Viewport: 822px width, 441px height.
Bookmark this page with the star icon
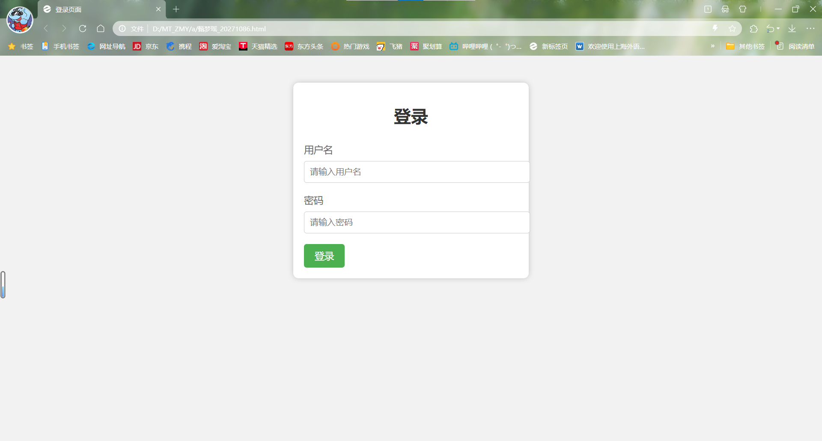pyautogui.click(x=733, y=28)
